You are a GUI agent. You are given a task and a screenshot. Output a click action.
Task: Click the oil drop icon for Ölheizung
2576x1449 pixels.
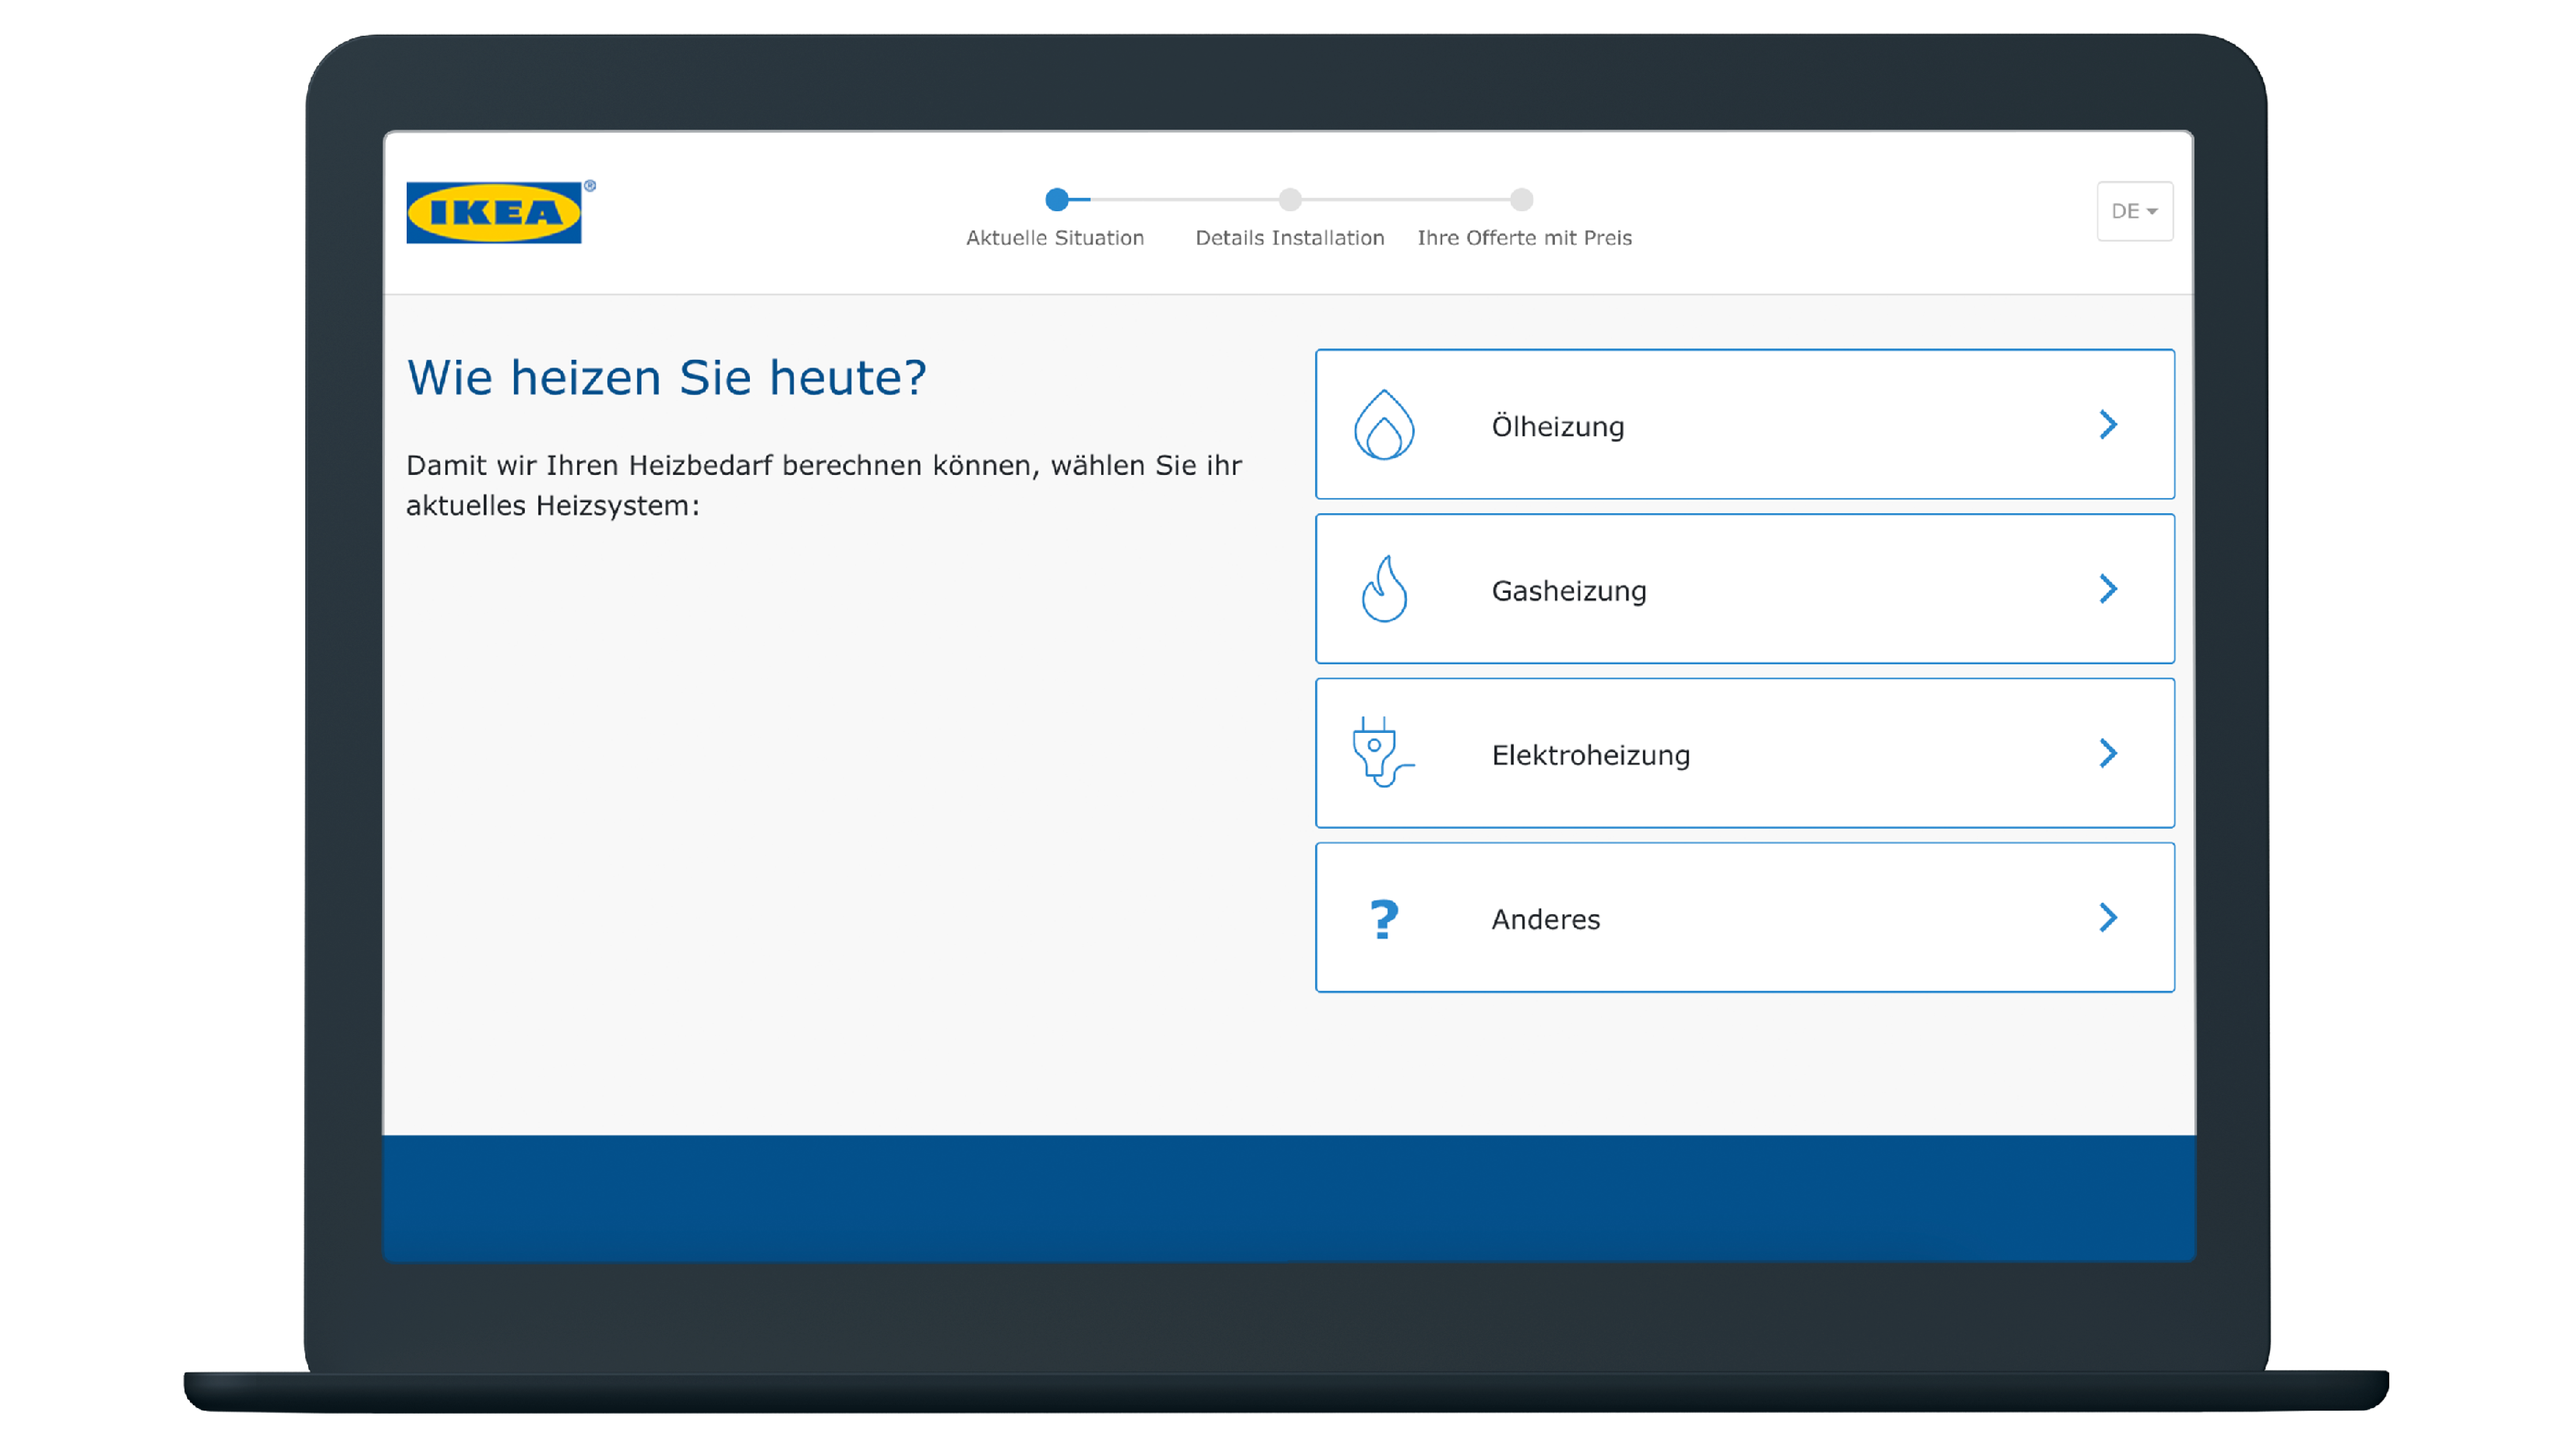[1384, 425]
